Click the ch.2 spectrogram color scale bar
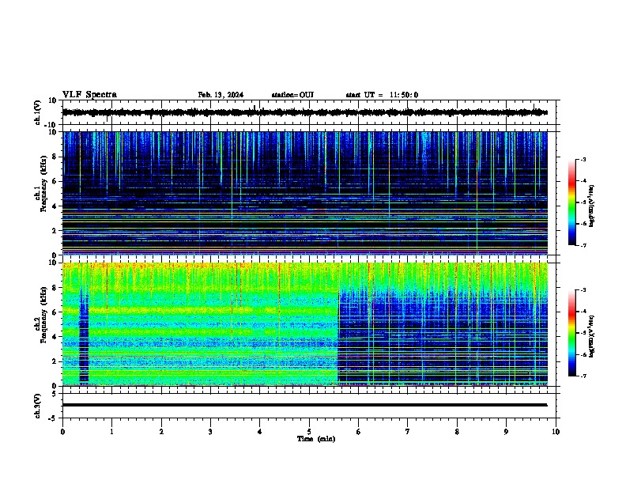Image resolution: width=626 pixels, height=484 pixels. tap(572, 333)
